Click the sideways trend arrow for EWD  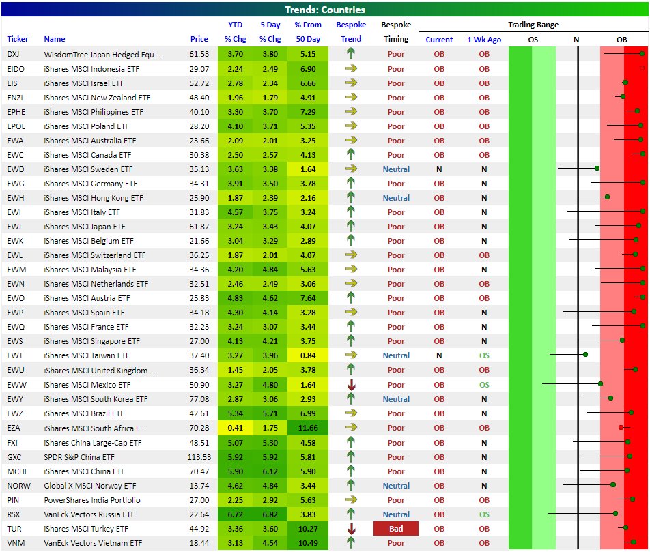click(351, 169)
